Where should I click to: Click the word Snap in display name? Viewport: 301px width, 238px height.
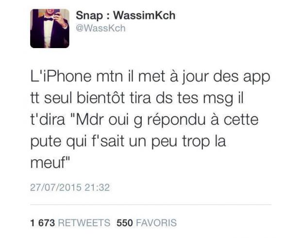click(x=89, y=16)
